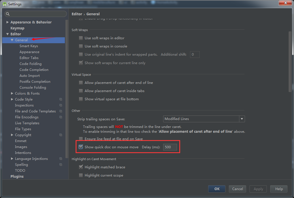Collapse the General subtree arrow

pos(12,40)
